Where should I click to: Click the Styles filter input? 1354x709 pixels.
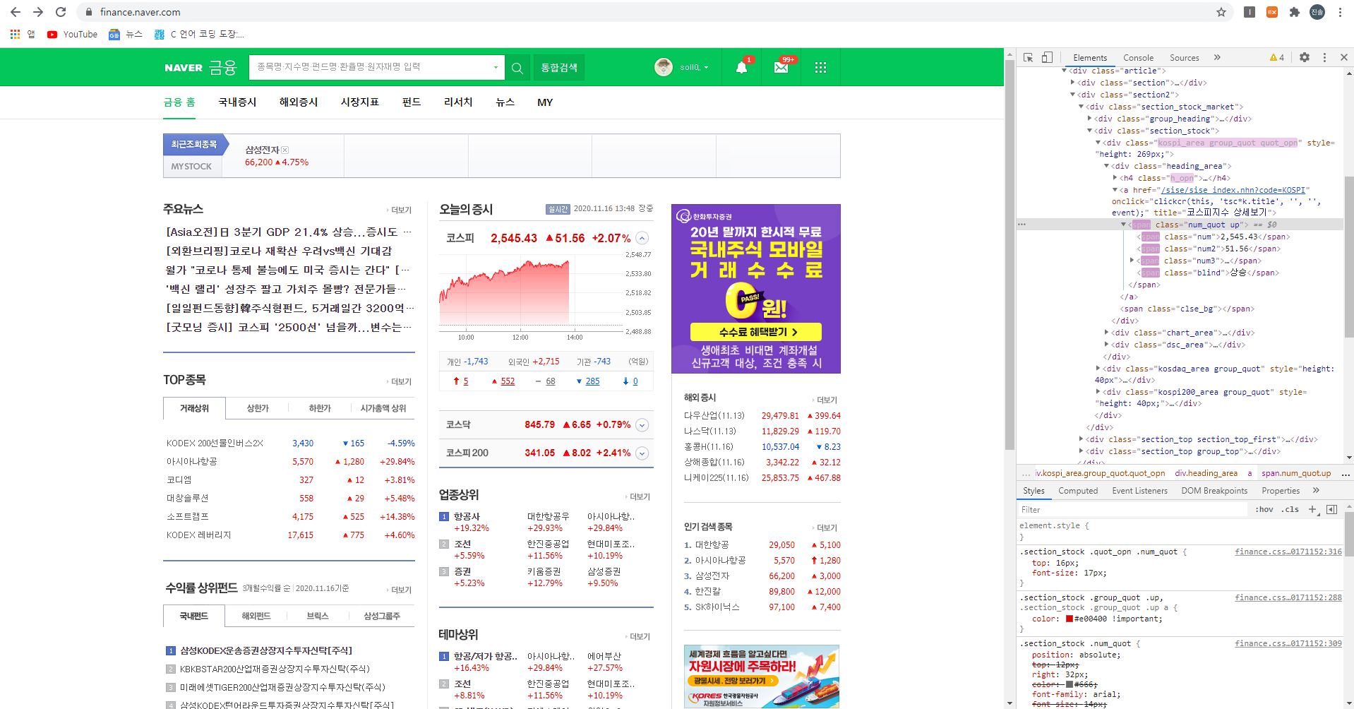1132,509
